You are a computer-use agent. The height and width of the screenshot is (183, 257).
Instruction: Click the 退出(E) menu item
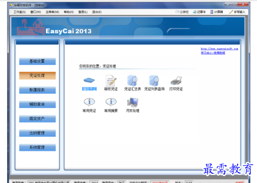tap(96, 12)
